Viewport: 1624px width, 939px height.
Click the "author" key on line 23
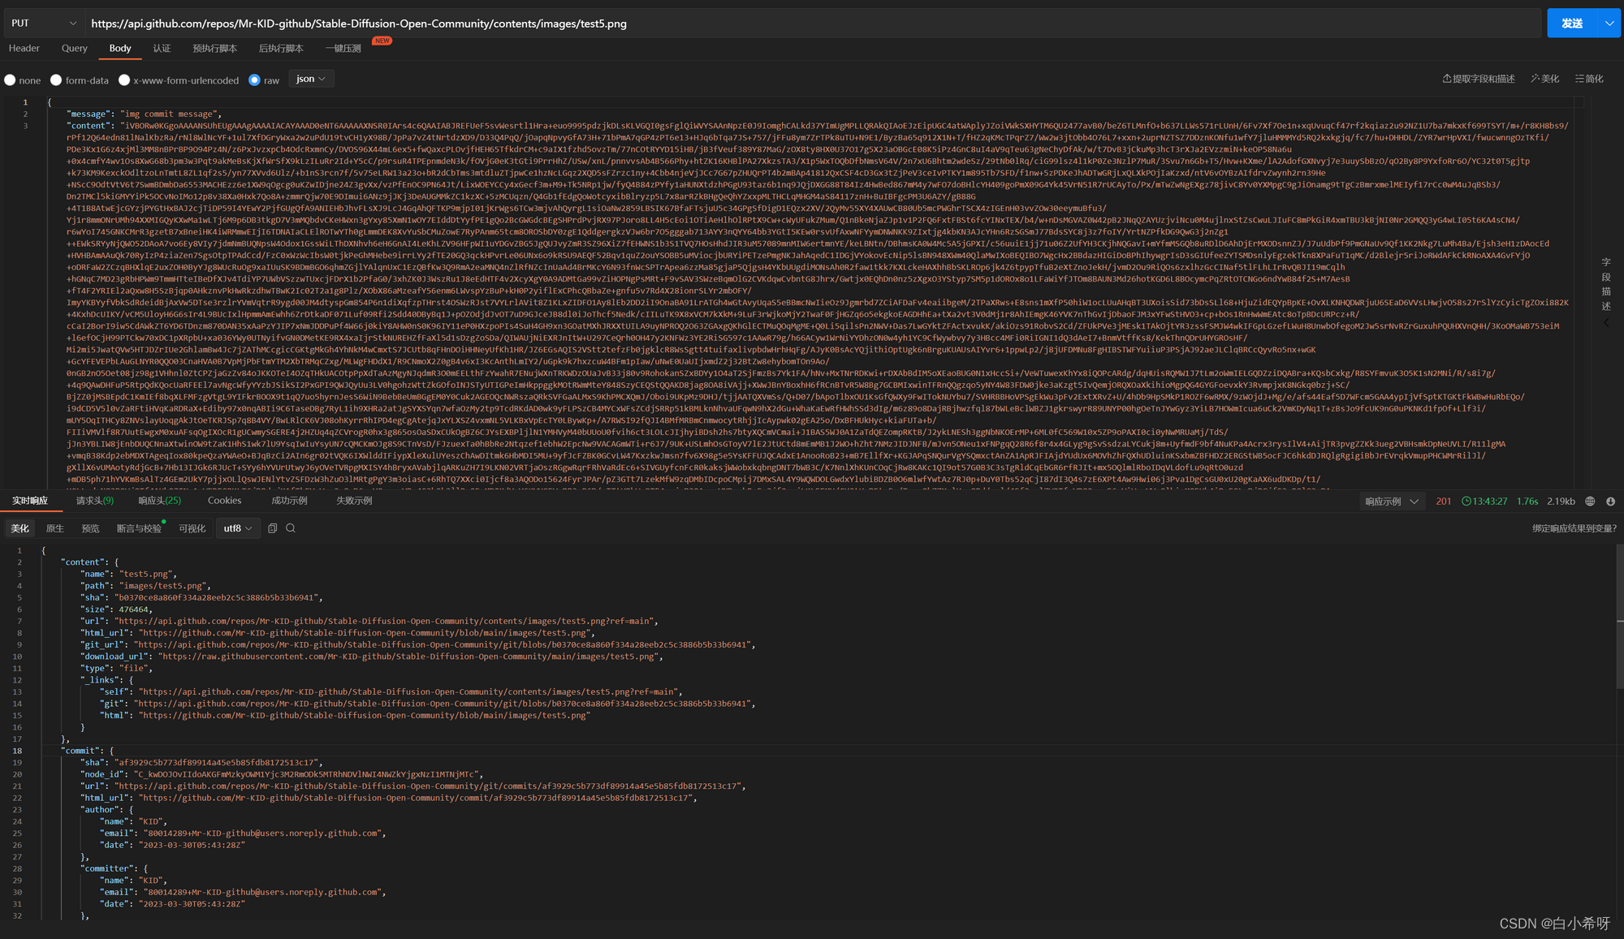[99, 810]
